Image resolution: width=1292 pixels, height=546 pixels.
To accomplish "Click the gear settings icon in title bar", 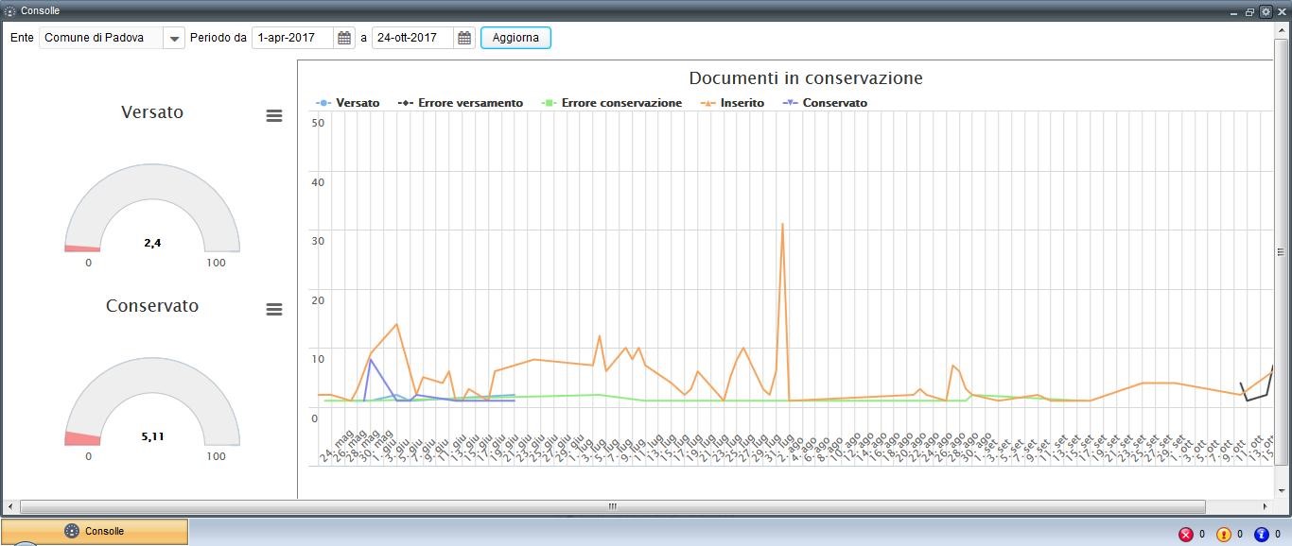I will 1266,11.
